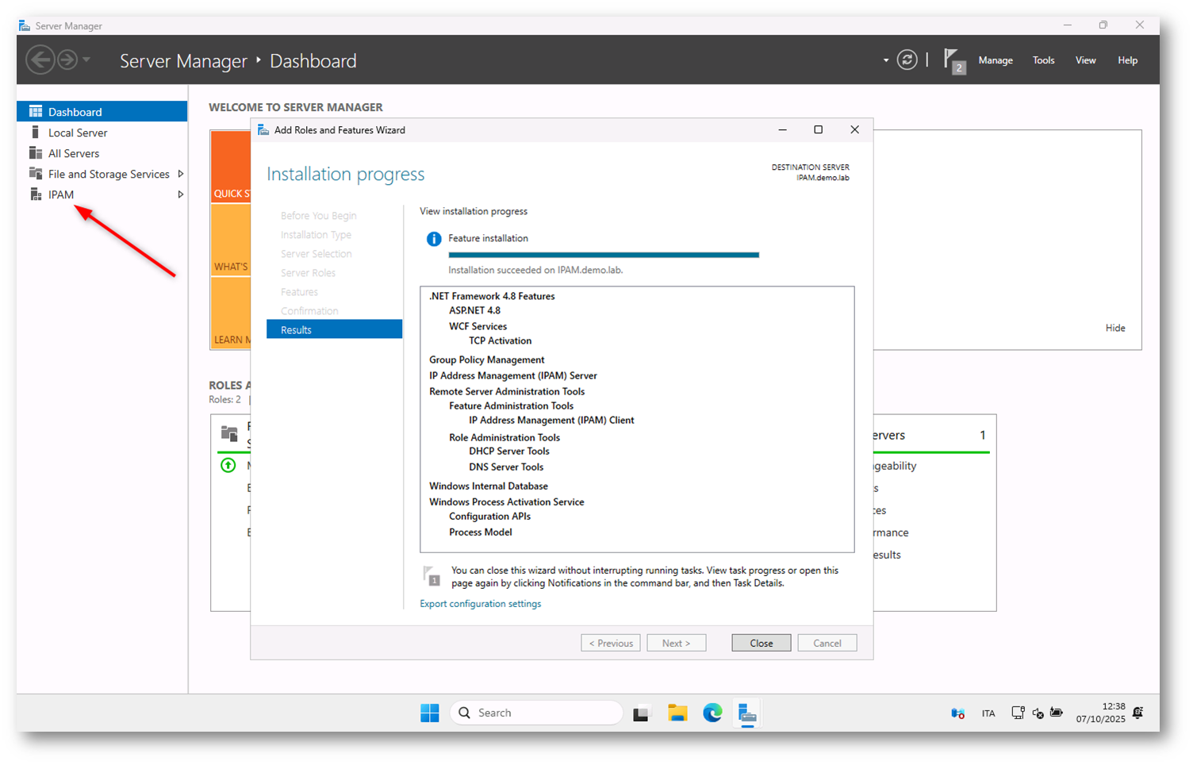Refresh the Server Manager dashboard
Screen dimensions: 1193x765
pyautogui.click(x=907, y=60)
